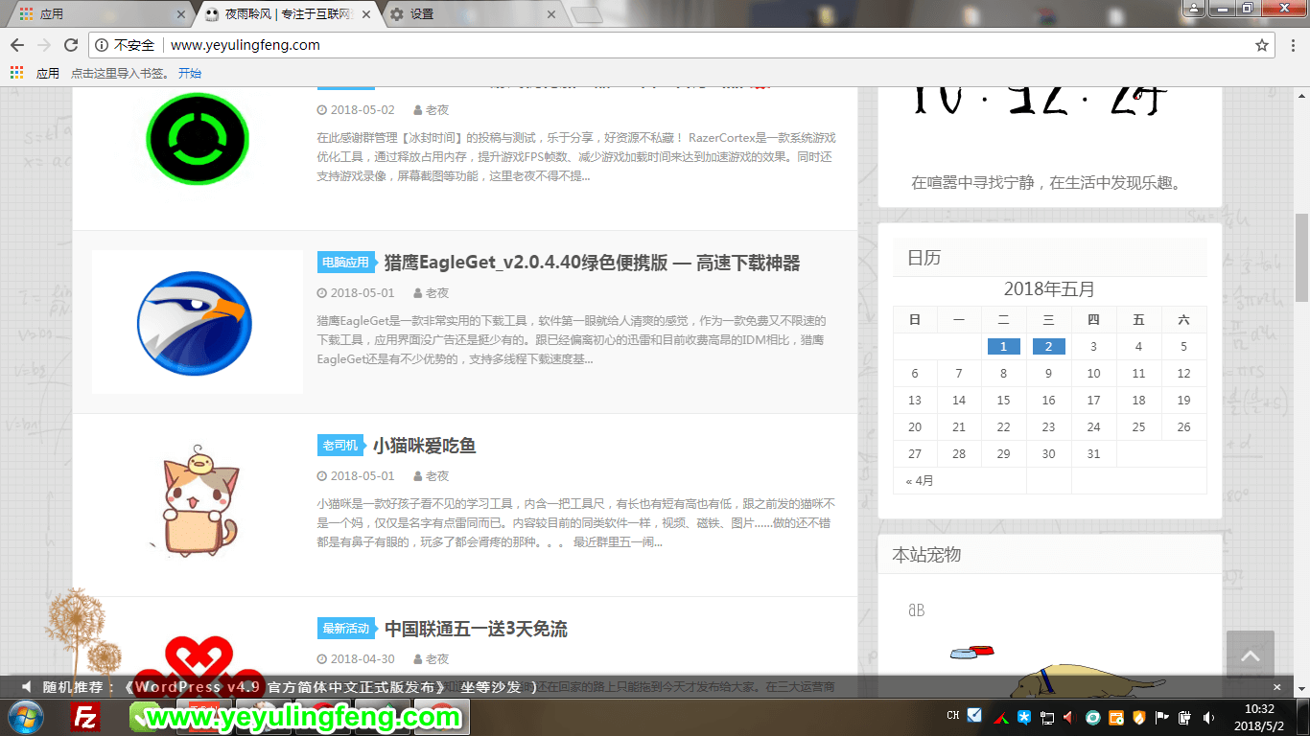Open site info icon beside 不安全
1310x736 pixels.
coord(103,45)
